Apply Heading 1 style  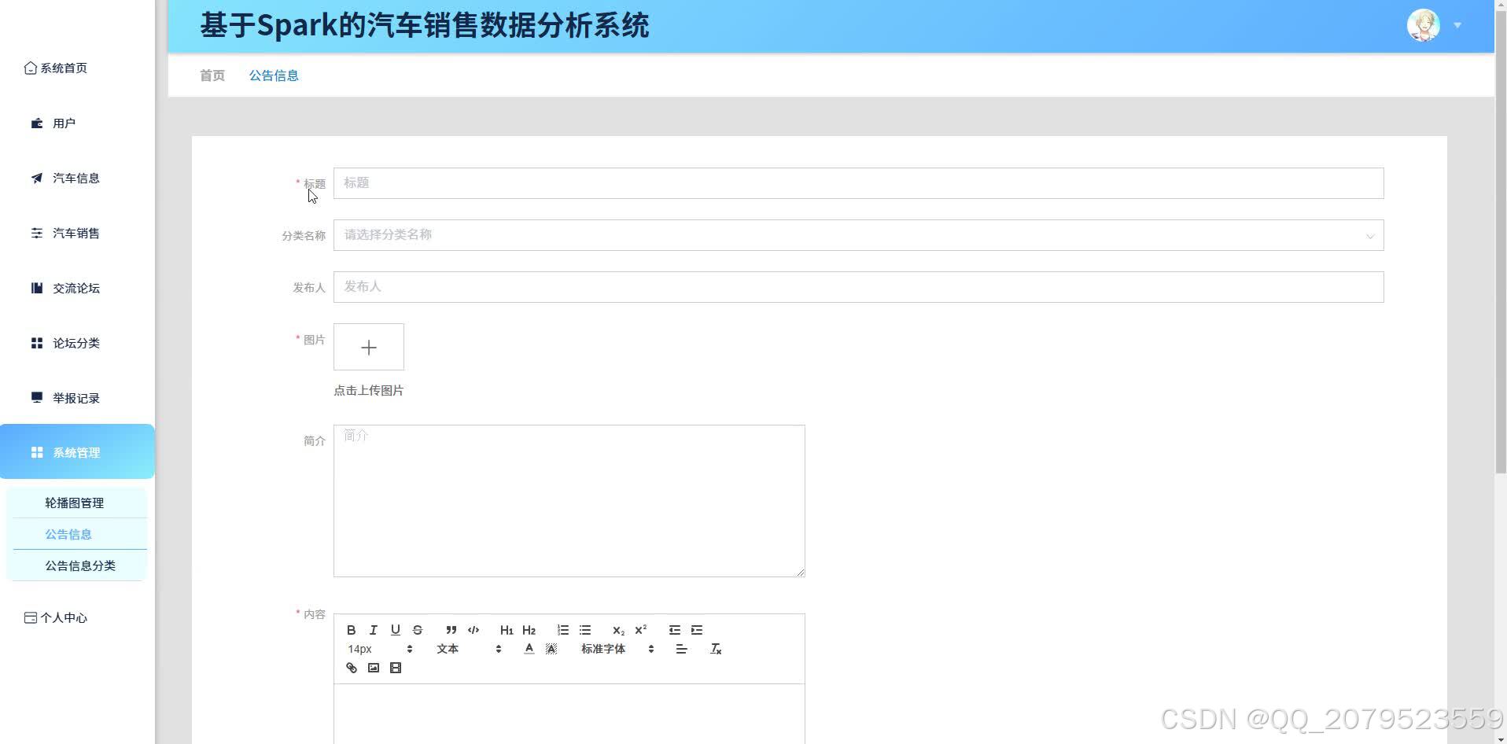point(507,630)
